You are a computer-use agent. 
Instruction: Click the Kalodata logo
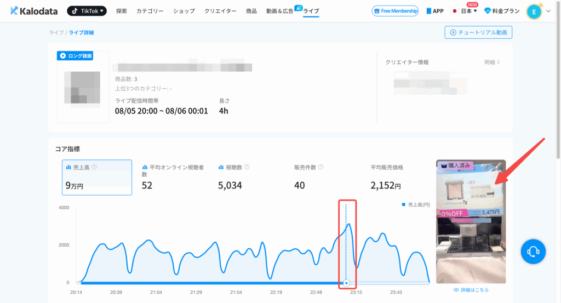pos(33,11)
